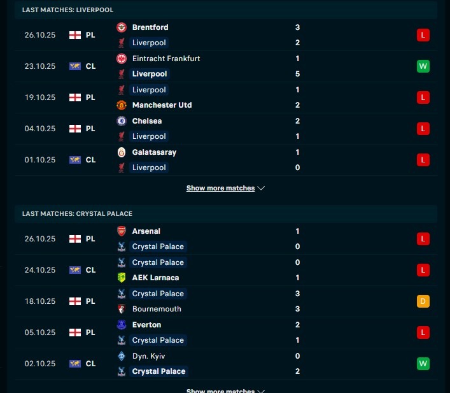
Task: Click the Eintracht Frankfurt crest icon
Action: click(122, 59)
